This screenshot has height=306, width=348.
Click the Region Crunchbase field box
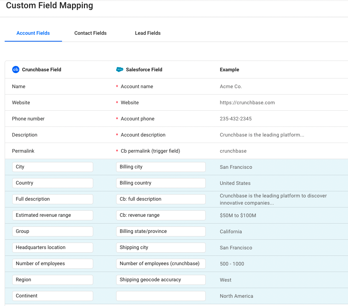(53, 280)
